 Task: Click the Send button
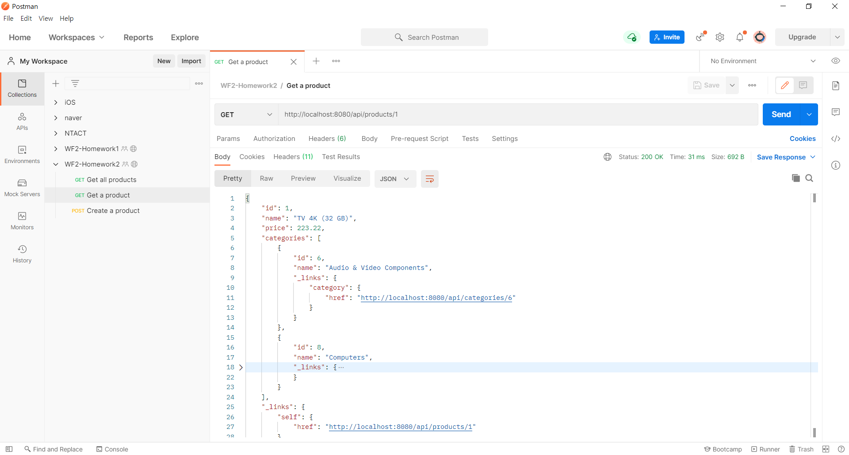pos(781,114)
